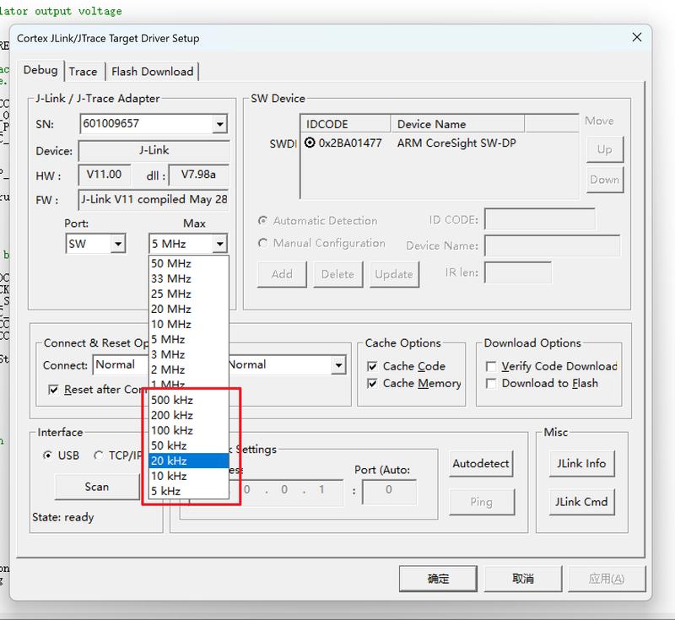Choose the highlighted 20 kHz option

(x=188, y=461)
